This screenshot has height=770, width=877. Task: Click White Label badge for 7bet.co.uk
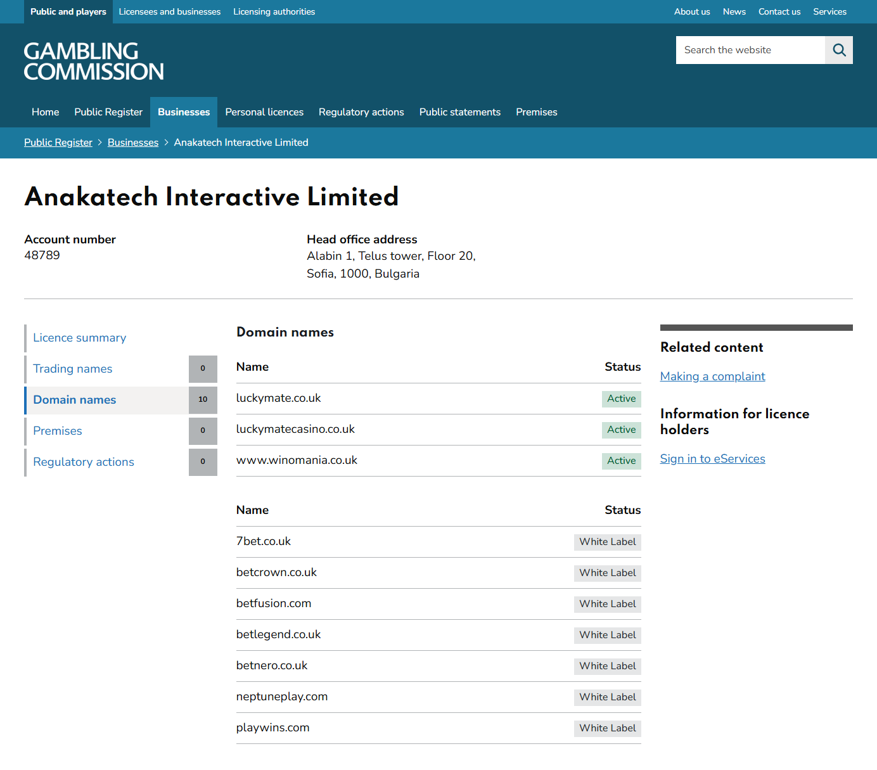point(608,542)
